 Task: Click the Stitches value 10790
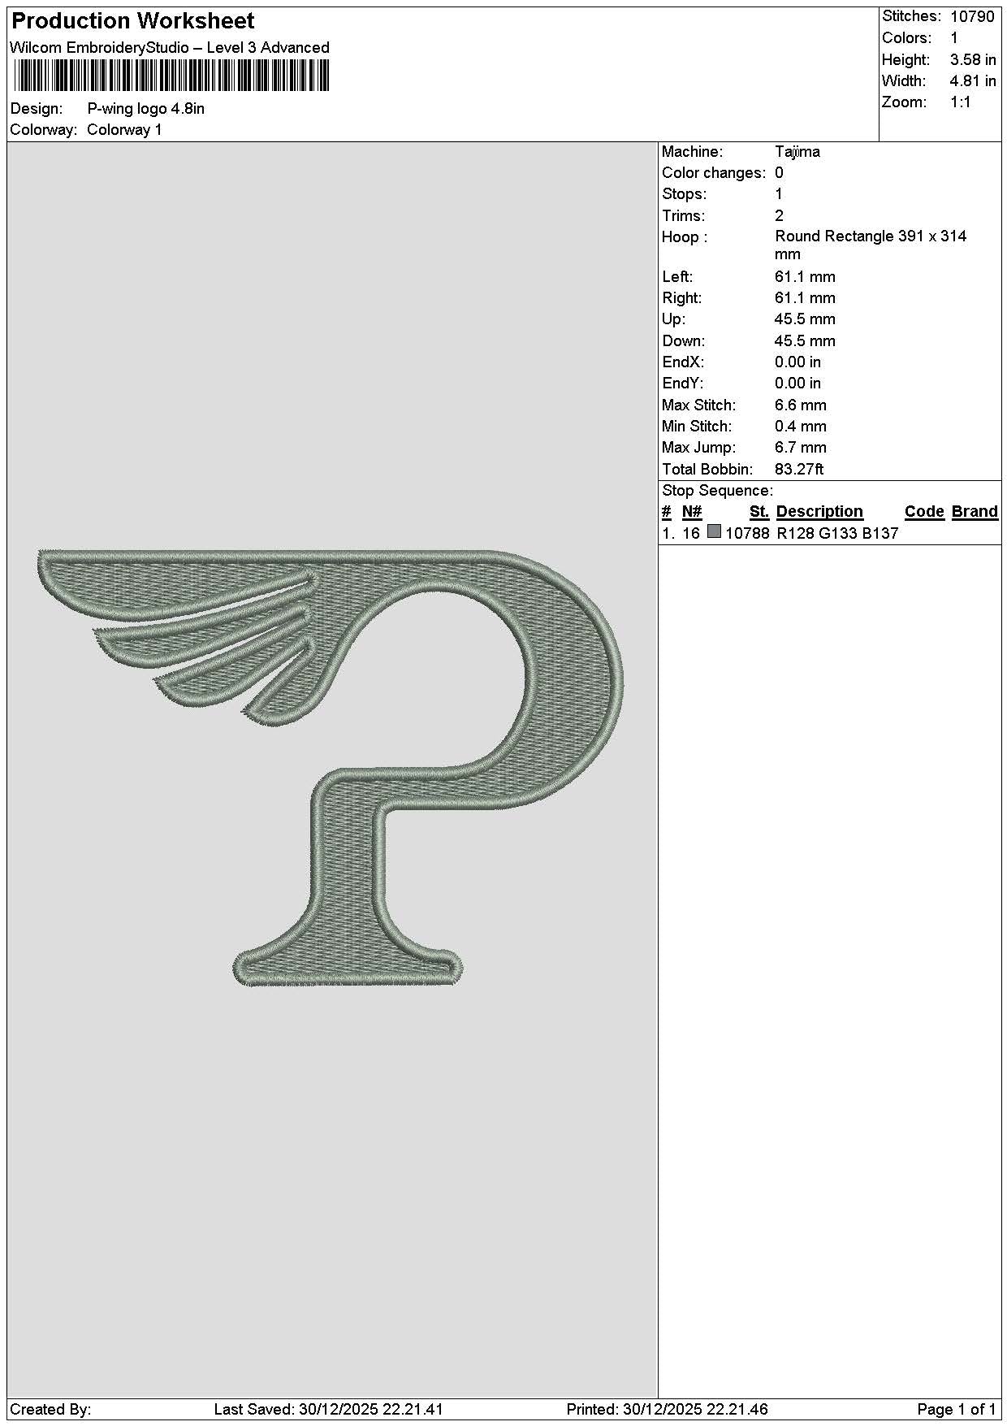click(972, 16)
